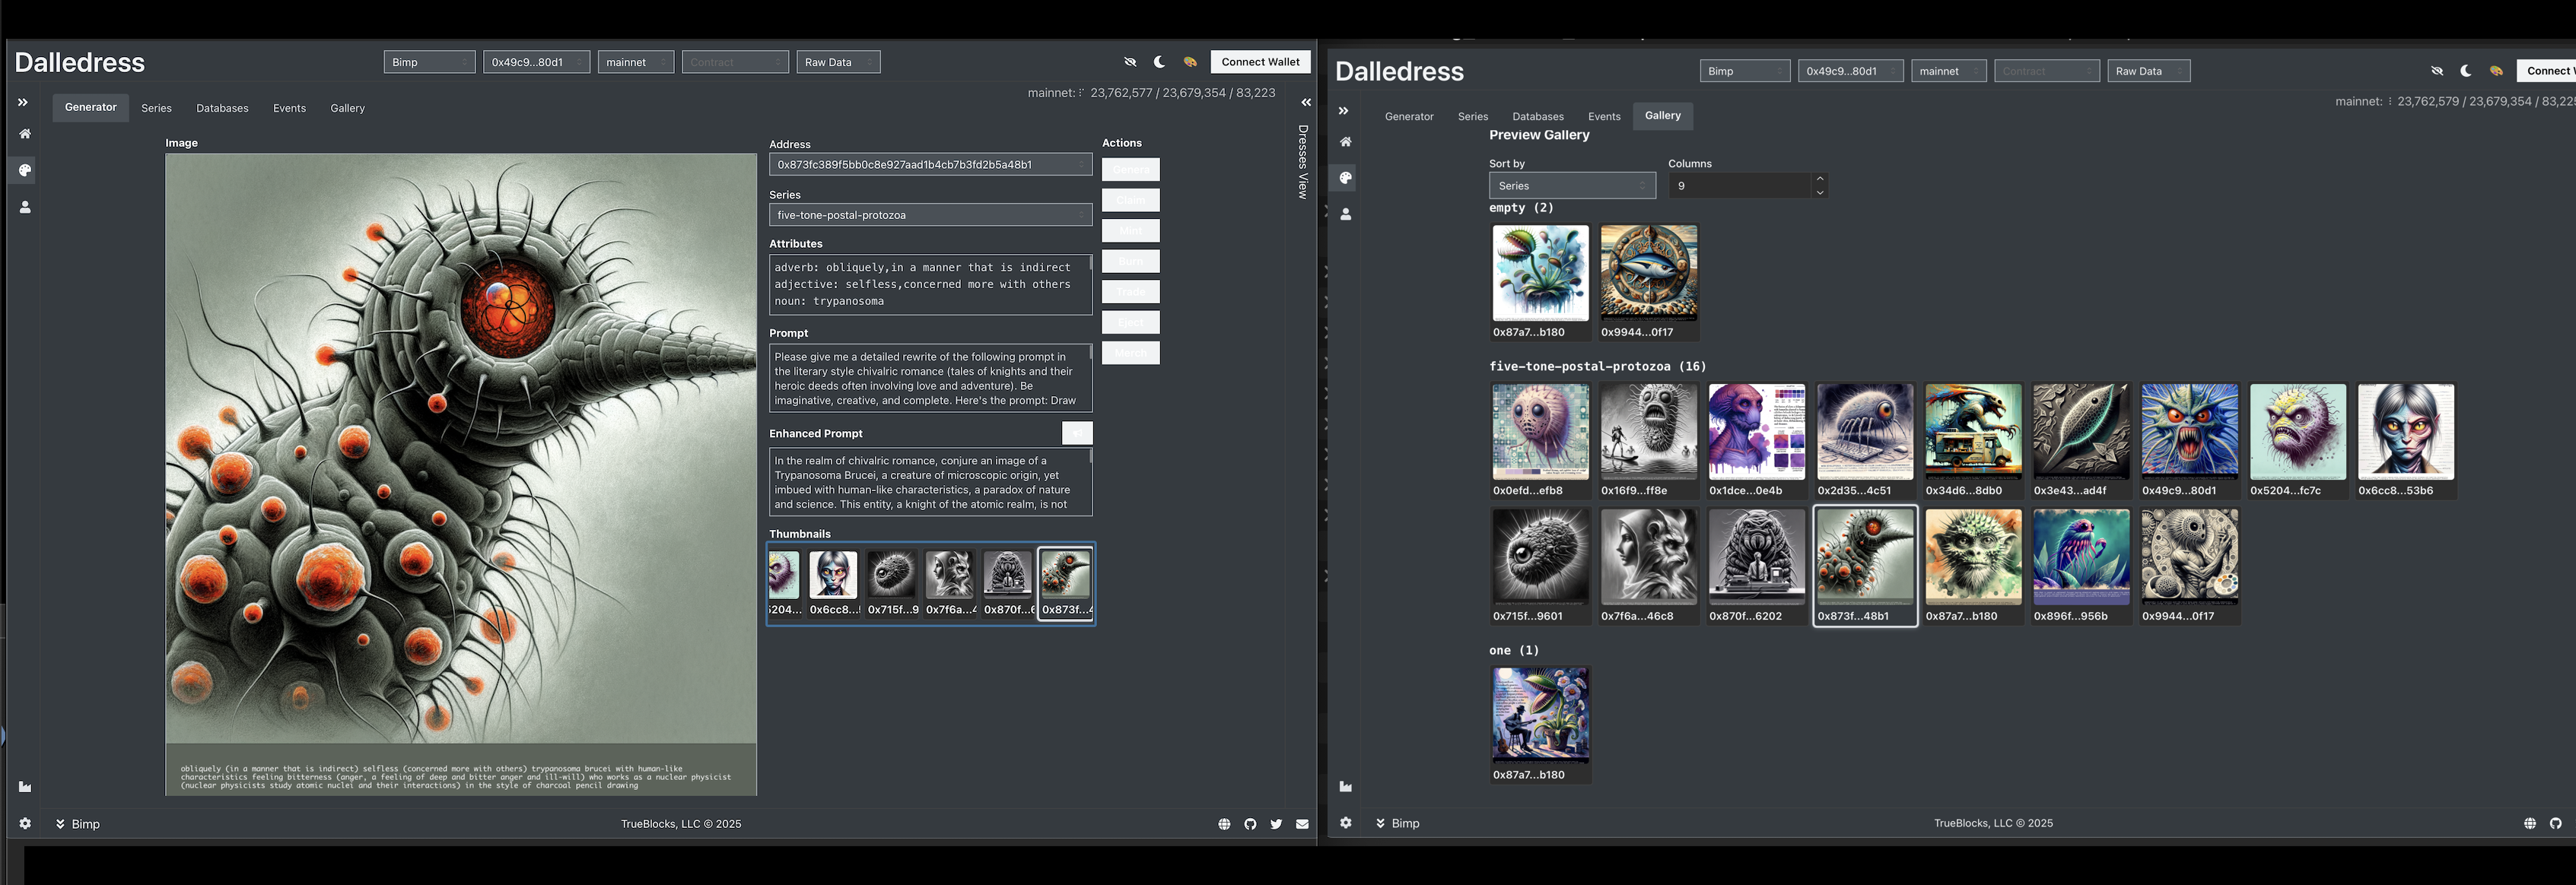Image resolution: width=2576 pixels, height=885 pixels.
Task: Collapse the Dresses View panel with the double chevron
Action: pos(1305,103)
